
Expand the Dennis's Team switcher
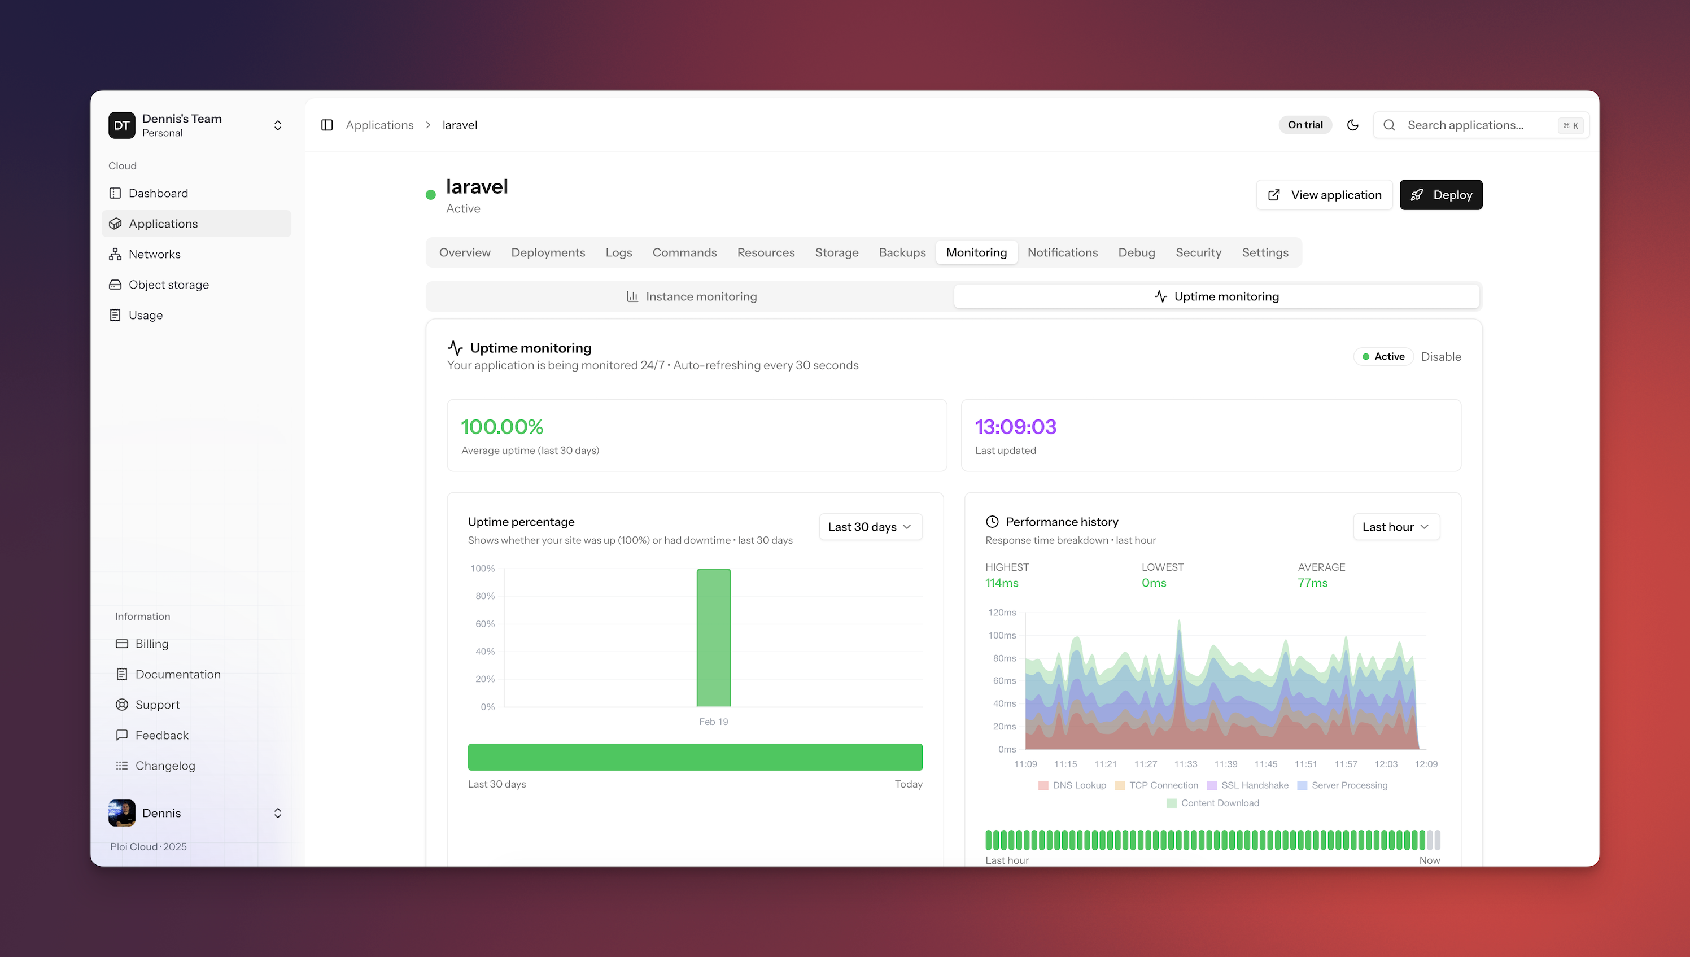[x=277, y=125]
